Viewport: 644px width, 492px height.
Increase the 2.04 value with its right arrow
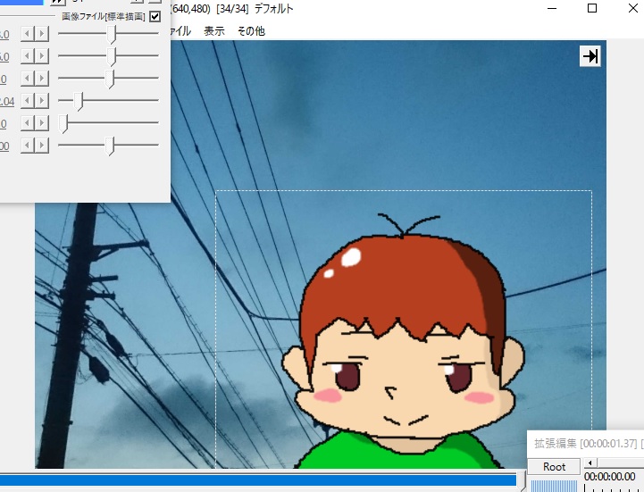[x=42, y=101]
